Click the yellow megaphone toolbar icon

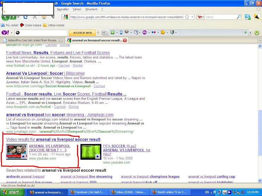pyautogui.click(x=257, y=17)
